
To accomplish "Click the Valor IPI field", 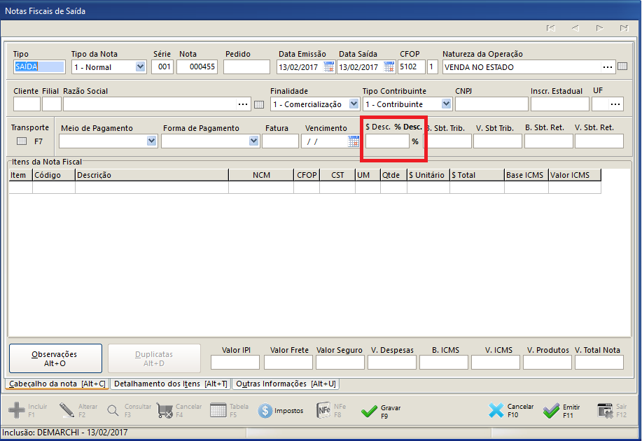I will (235, 363).
